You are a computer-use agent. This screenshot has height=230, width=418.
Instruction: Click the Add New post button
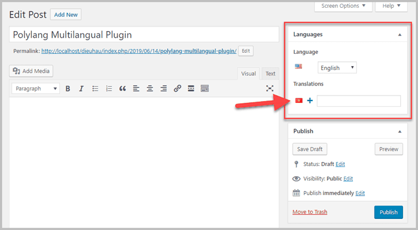point(66,14)
